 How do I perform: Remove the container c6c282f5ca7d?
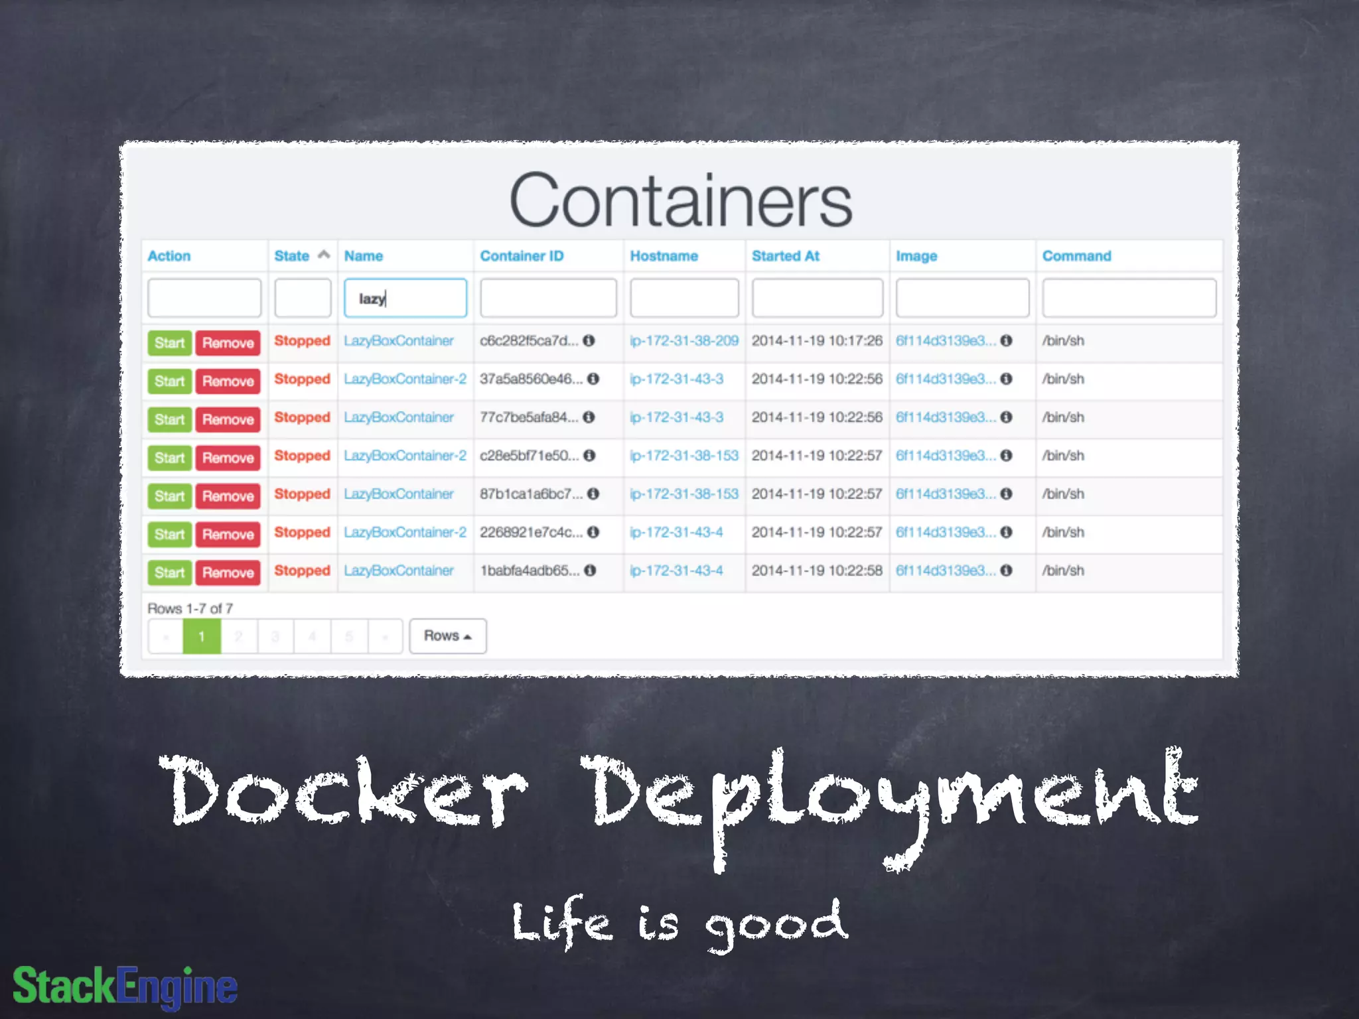228,343
